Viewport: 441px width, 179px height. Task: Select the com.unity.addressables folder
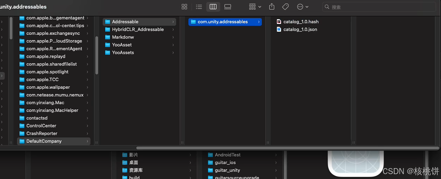pyautogui.click(x=225, y=22)
